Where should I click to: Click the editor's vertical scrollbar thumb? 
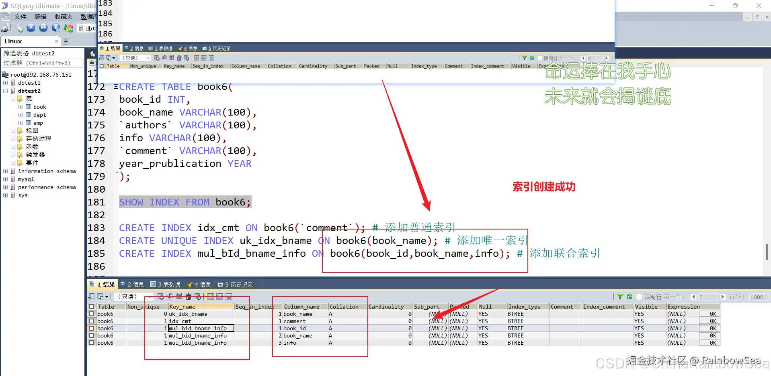point(767,252)
